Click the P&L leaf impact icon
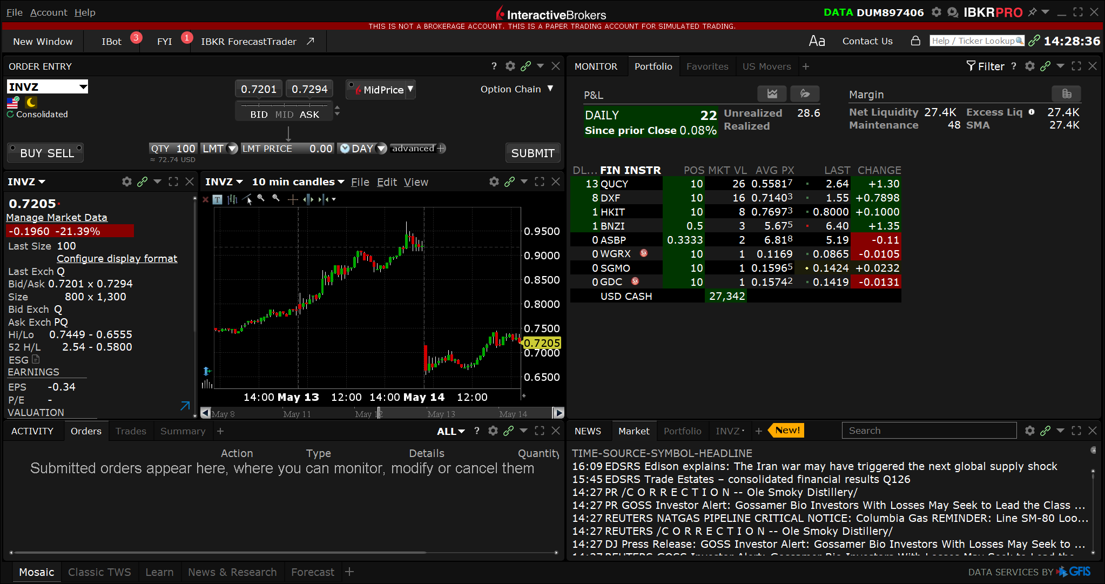1105x584 pixels. tap(805, 93)
